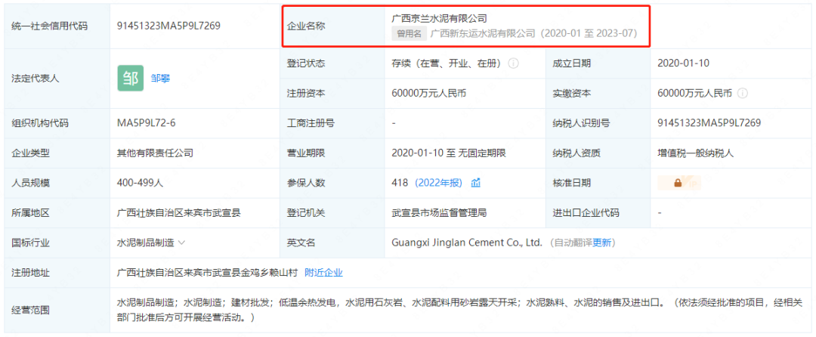The height and width of the screenshot is (337, 816).
Task: Expand the 水泥制品制造 industry chevron
Action: click(x=181, y=243)
